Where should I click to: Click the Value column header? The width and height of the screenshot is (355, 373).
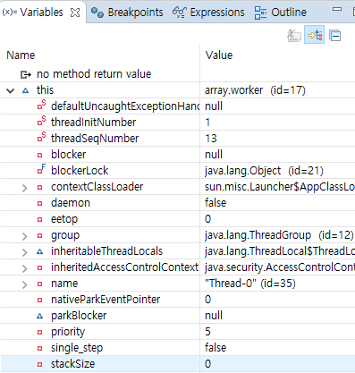tap(219, 55)
